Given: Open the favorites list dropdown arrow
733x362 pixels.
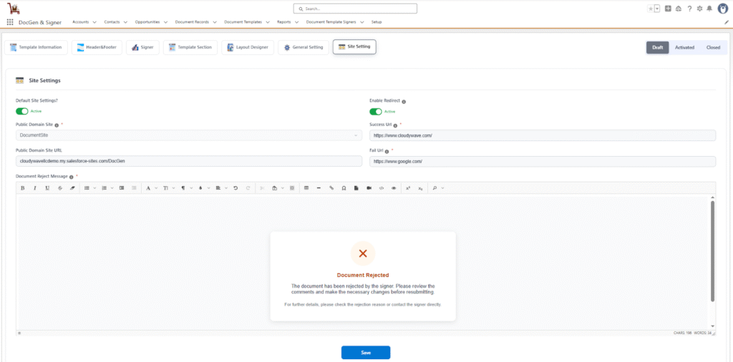Looking at the screenshot, I should click(x=657, y=9).
